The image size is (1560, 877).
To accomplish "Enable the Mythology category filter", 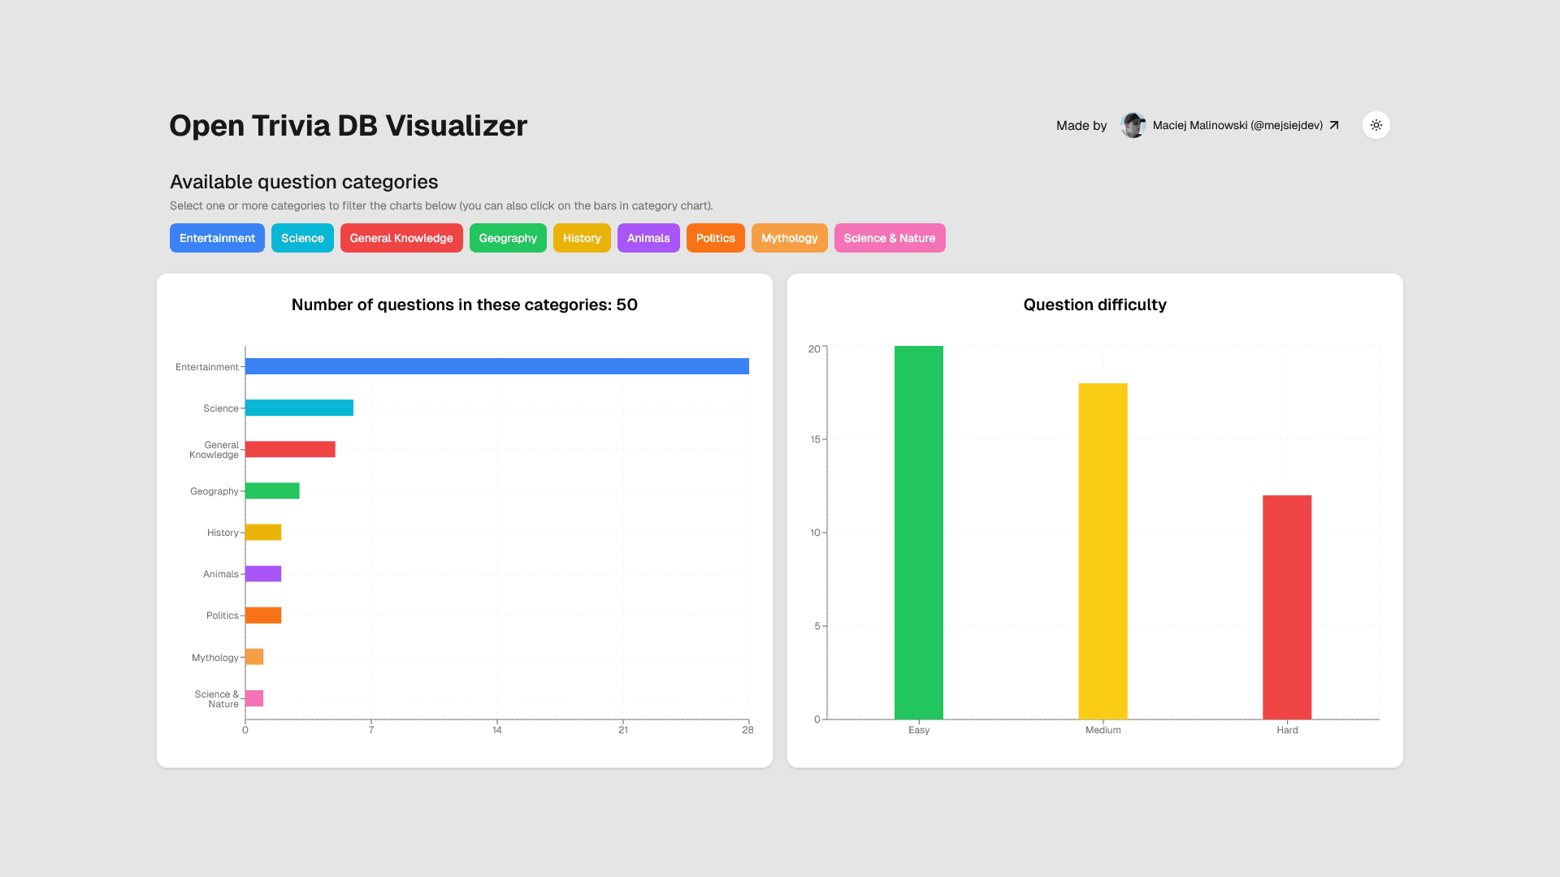I will coord(789,238).
